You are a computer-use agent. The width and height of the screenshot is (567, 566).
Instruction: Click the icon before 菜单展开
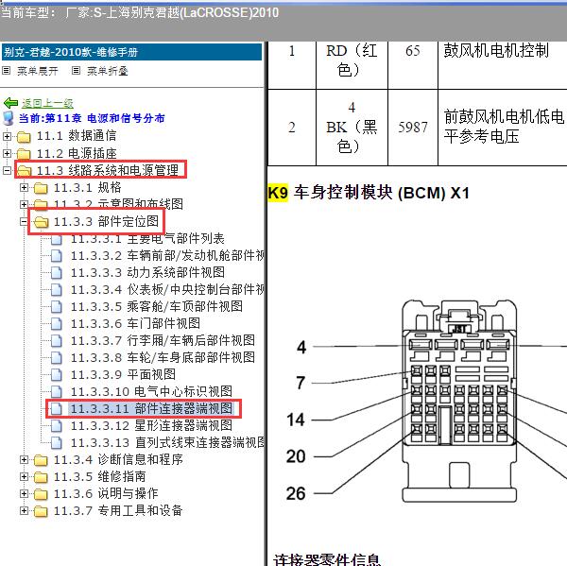[7, 71]
